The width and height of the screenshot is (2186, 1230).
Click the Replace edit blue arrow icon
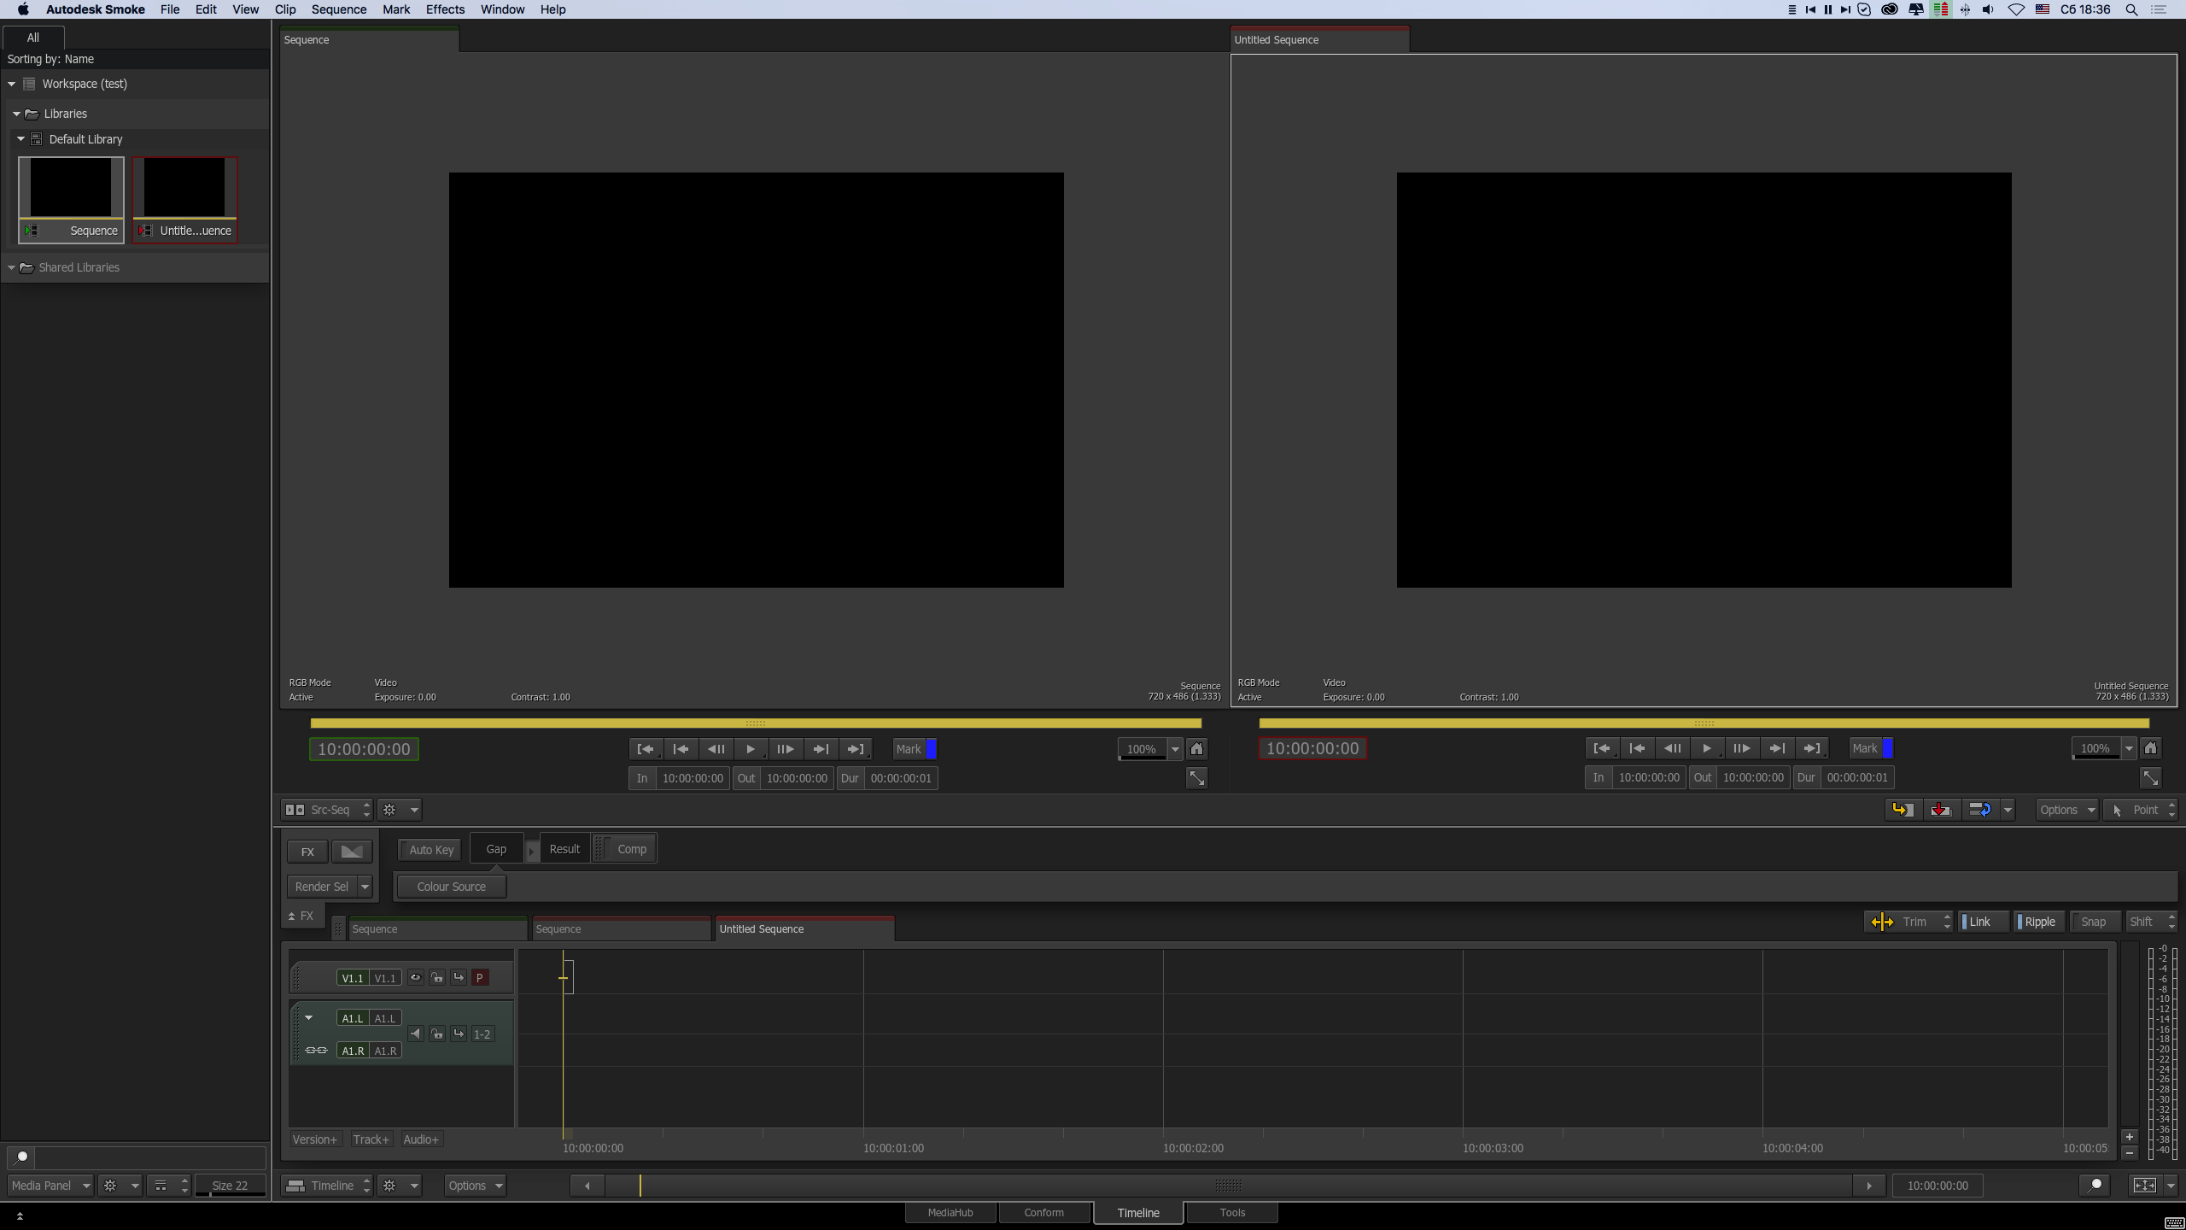coord(1979,810)
